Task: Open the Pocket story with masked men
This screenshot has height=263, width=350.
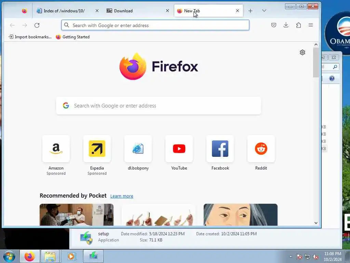Action: coord(77,215)
